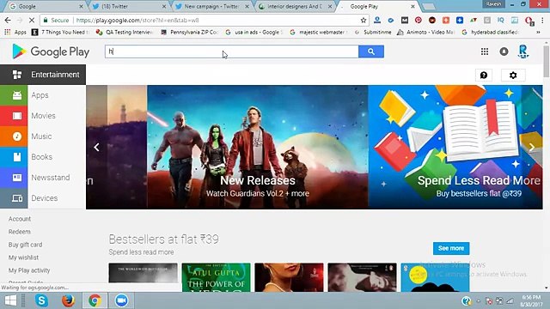Click the Pinterest extension icon
This screenshot has height=309, width=550.
click(419, 21)
